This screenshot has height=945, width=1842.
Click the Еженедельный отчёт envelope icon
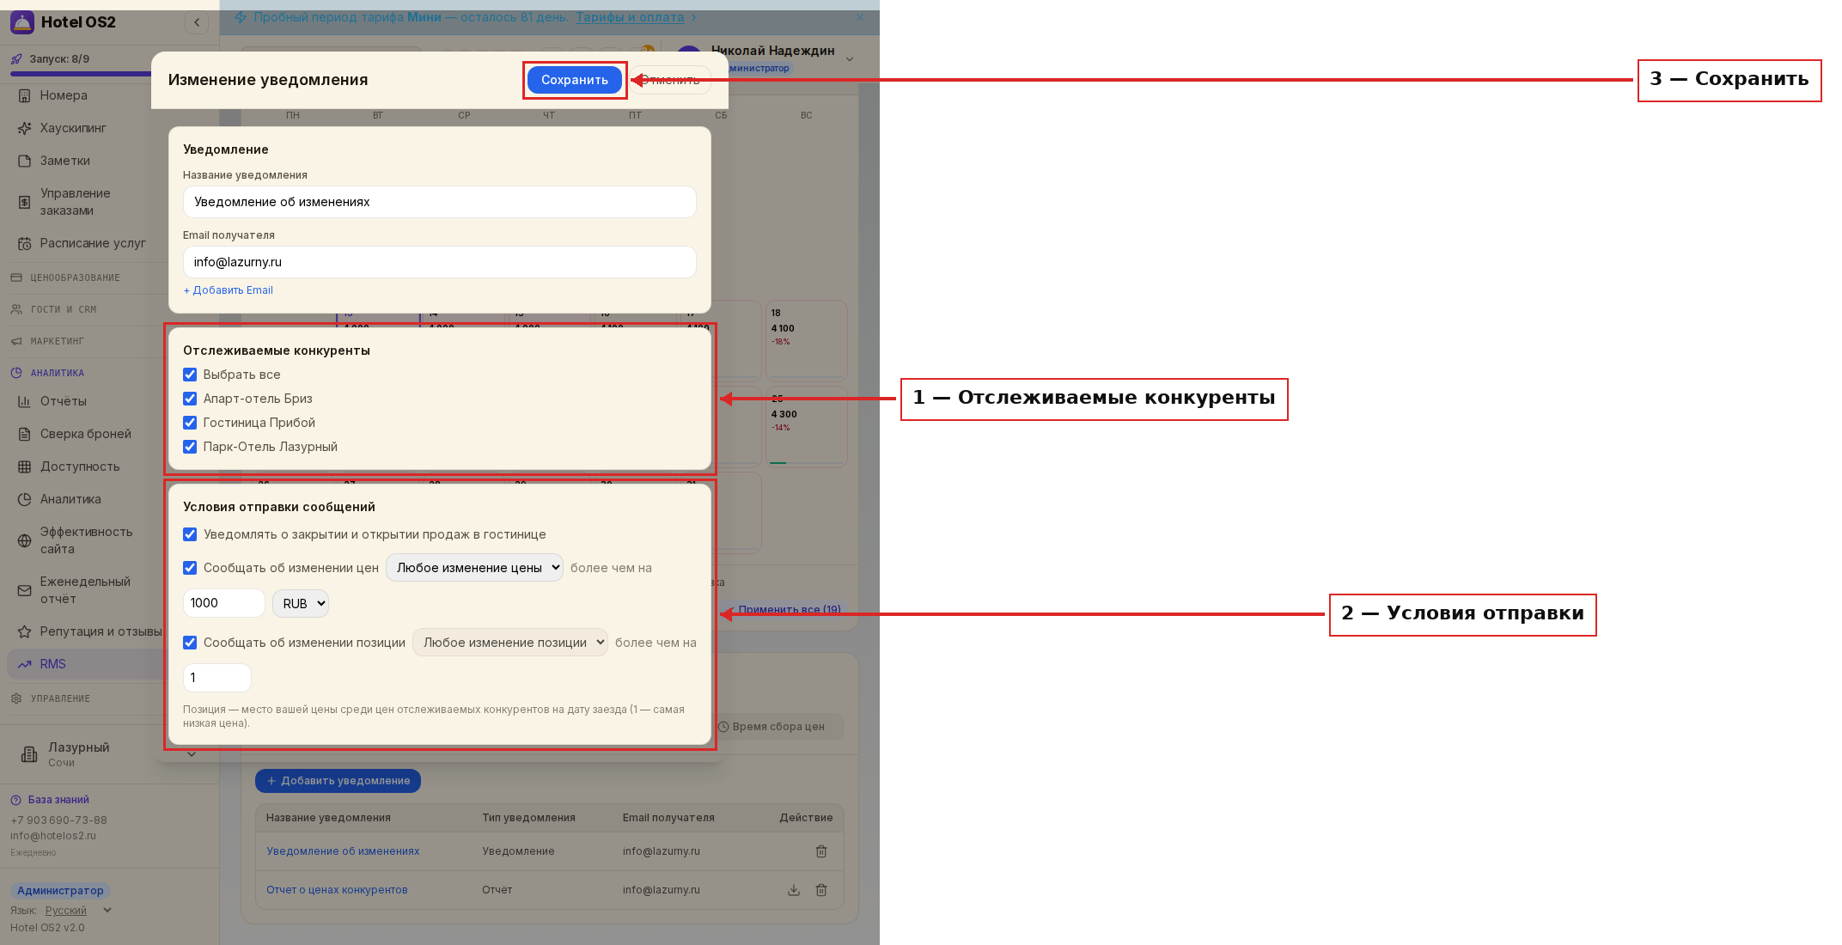pos(24,590)
